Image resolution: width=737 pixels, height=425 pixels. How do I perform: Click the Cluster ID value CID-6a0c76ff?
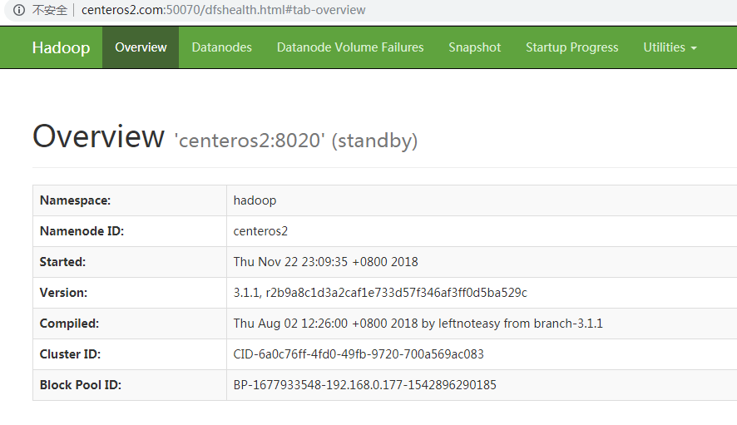(x=359, y=354)
